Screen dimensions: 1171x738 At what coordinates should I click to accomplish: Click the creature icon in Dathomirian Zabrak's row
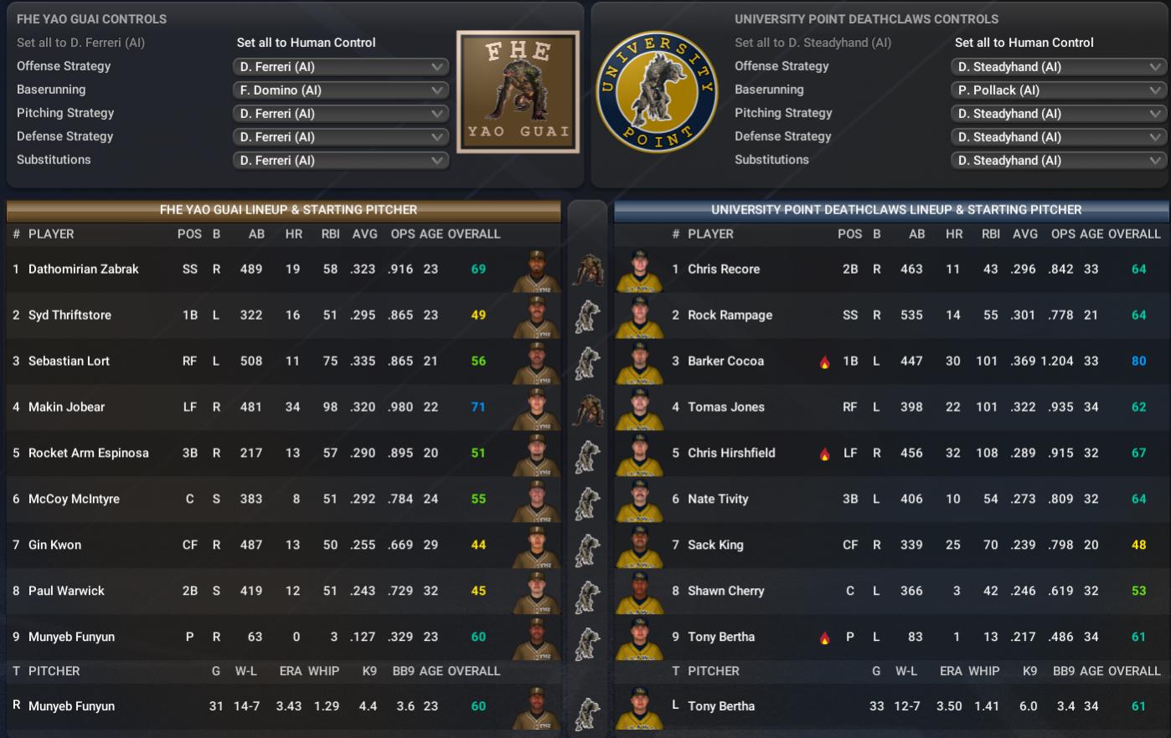(x=588, y=269)
